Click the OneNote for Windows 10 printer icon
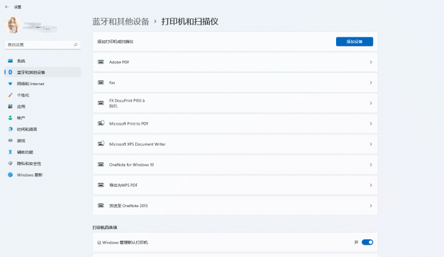Screen dimensions: 444x257 click(101, 164)
